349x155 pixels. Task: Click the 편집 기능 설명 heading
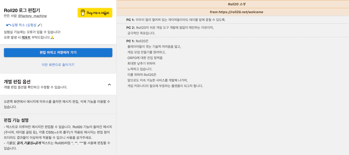(x=16, y=120)
